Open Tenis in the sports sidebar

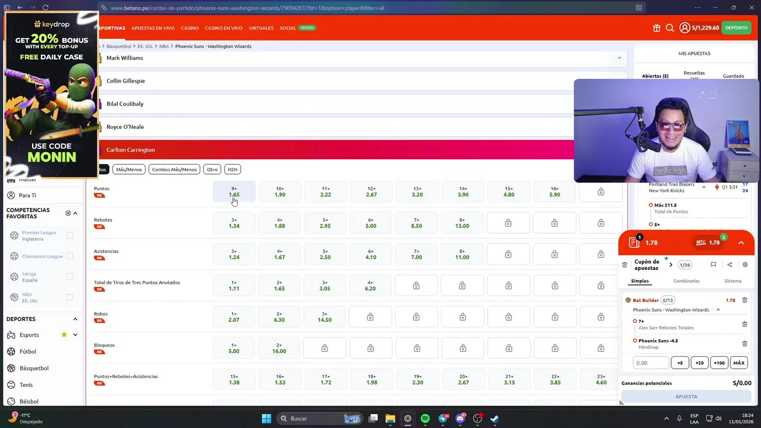pos(26,385)
